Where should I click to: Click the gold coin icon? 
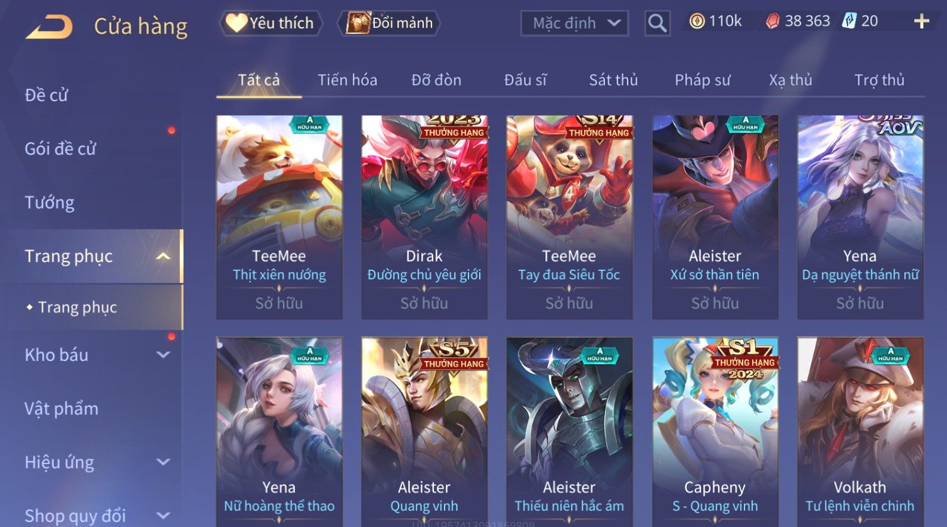click(697, 21)
